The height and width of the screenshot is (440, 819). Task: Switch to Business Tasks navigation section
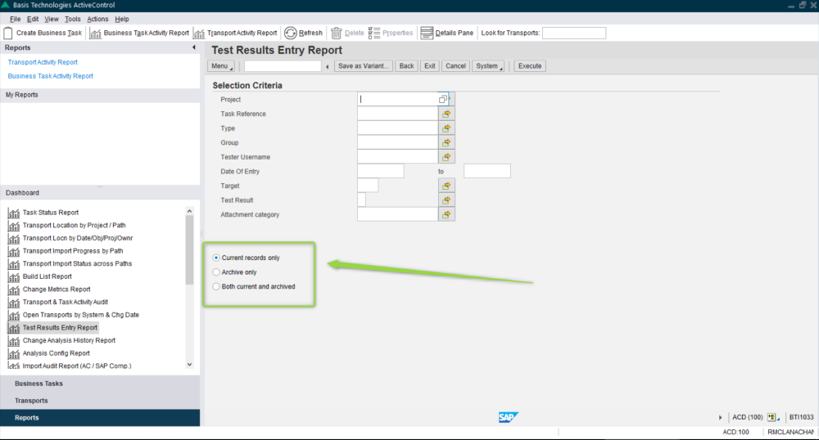(100, 384)
